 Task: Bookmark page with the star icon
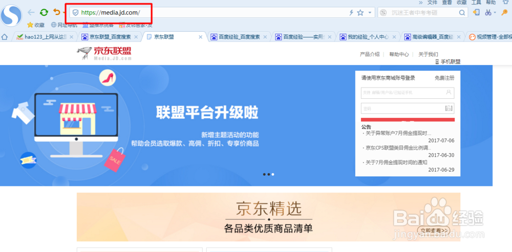[360, 13]
